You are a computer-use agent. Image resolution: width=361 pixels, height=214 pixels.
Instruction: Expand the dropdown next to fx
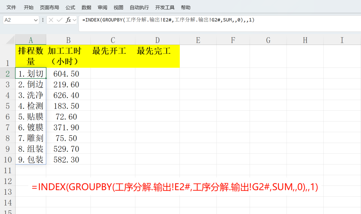pyautogui.click(x=74, y=20)
